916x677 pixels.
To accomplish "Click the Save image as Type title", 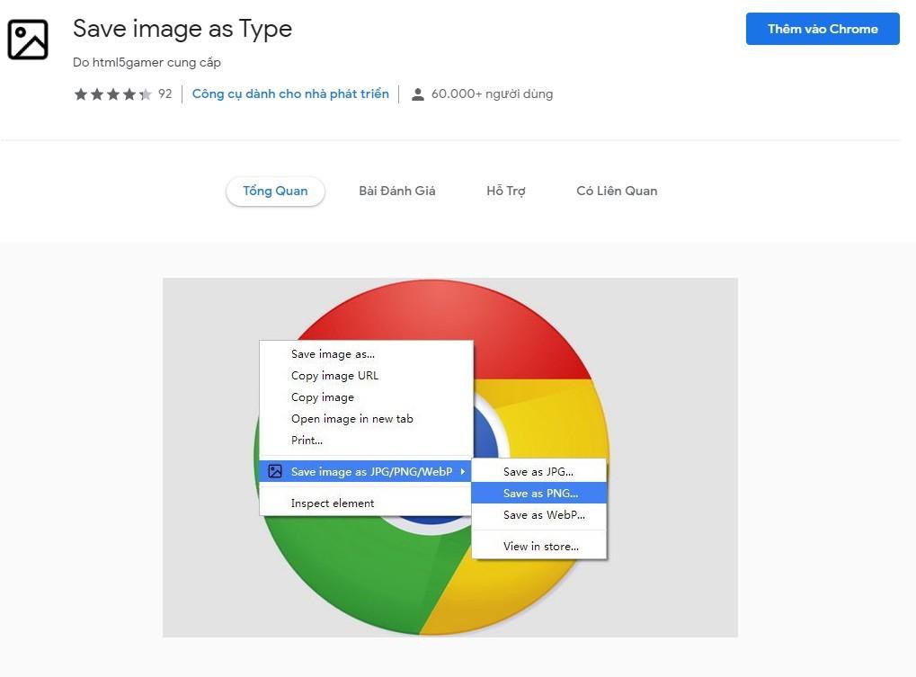I will click(182, 29).
